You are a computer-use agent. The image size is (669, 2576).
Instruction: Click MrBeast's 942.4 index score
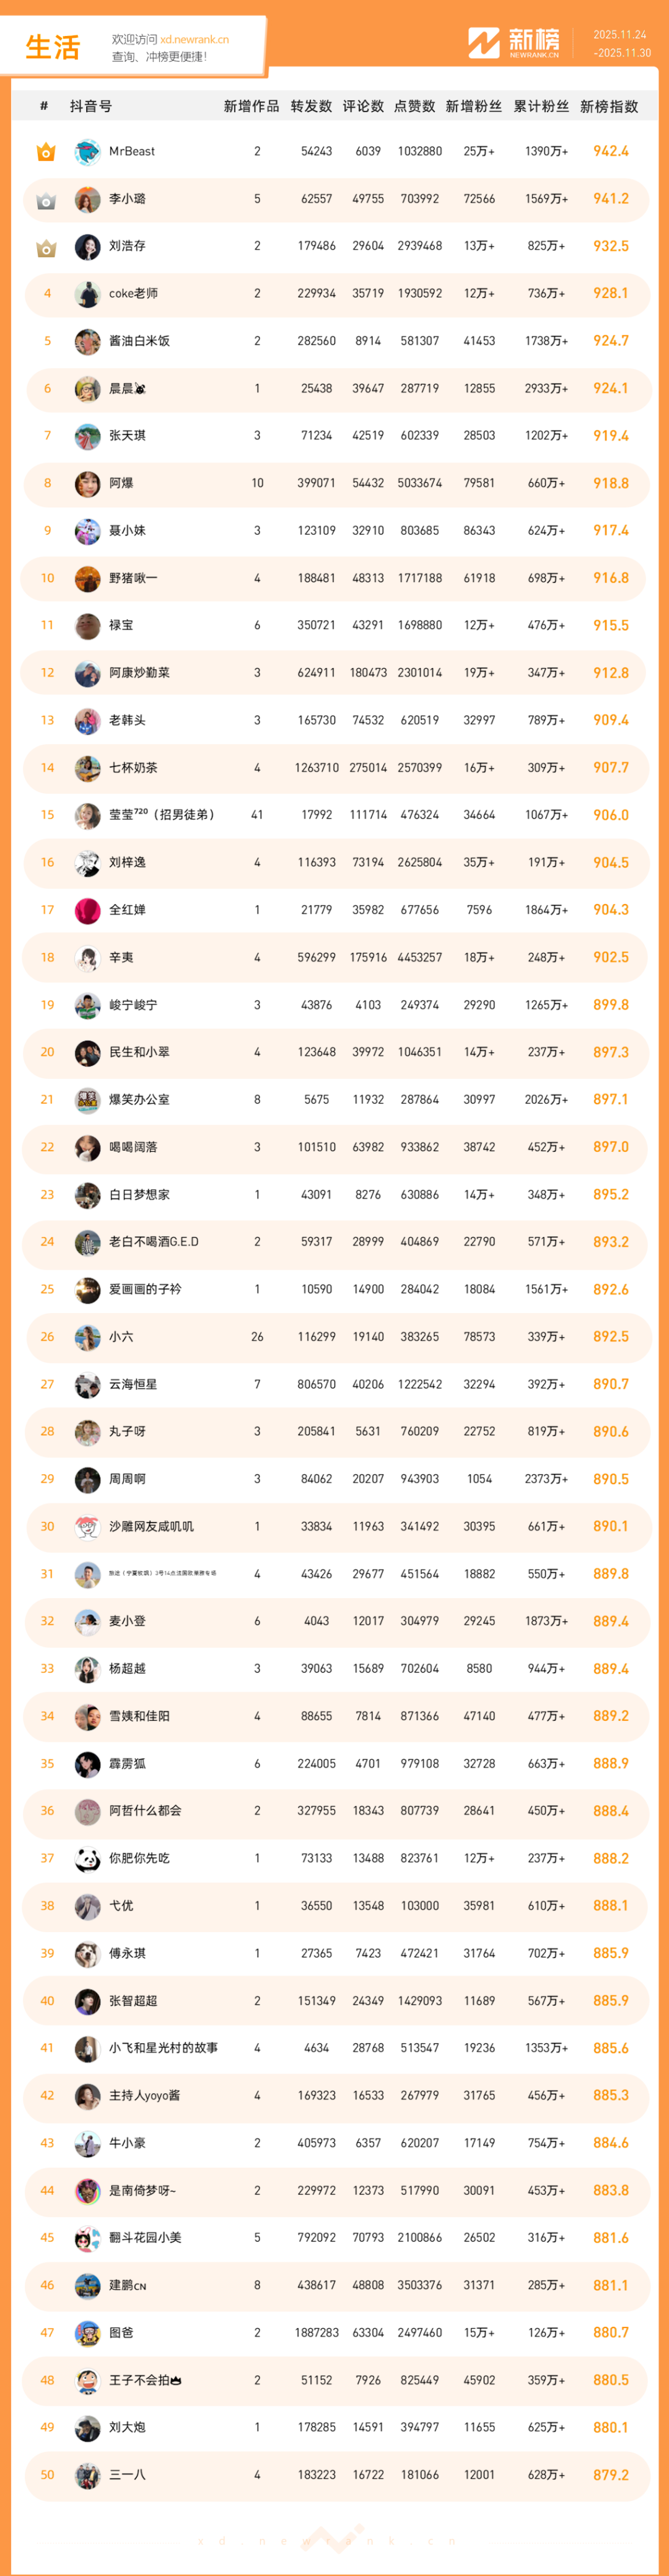[610, 152]
